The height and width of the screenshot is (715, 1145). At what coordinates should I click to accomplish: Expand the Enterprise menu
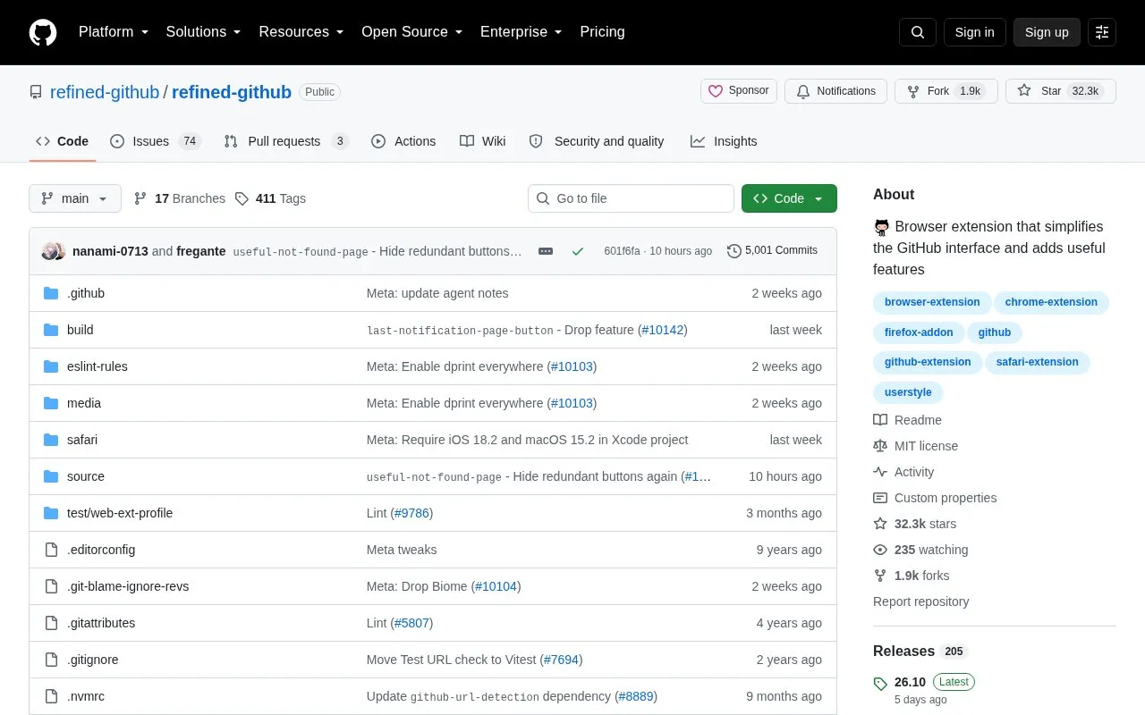[521, 32]
